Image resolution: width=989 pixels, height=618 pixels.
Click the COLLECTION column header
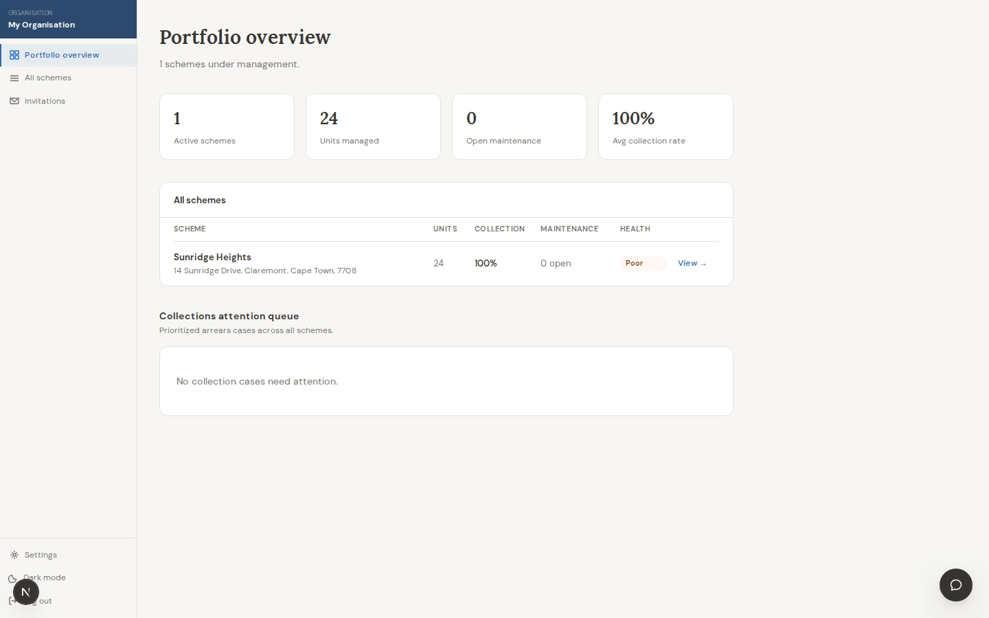499,229
